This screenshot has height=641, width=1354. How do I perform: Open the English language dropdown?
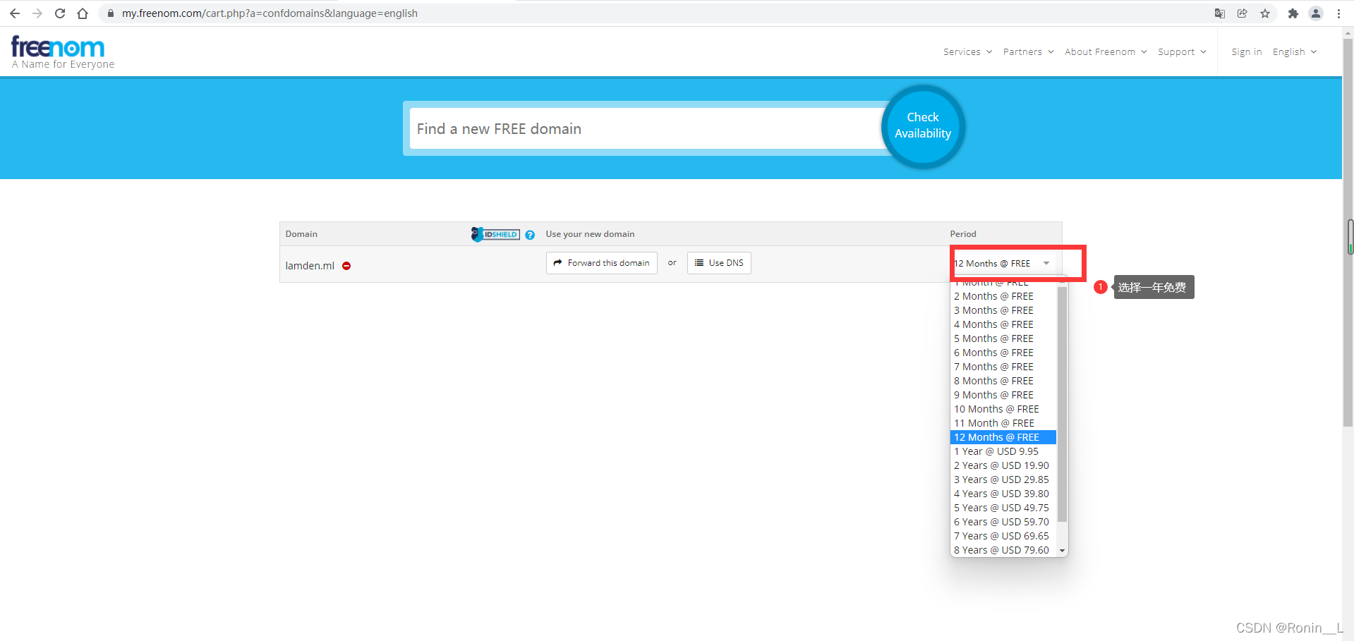point(1295,52)
